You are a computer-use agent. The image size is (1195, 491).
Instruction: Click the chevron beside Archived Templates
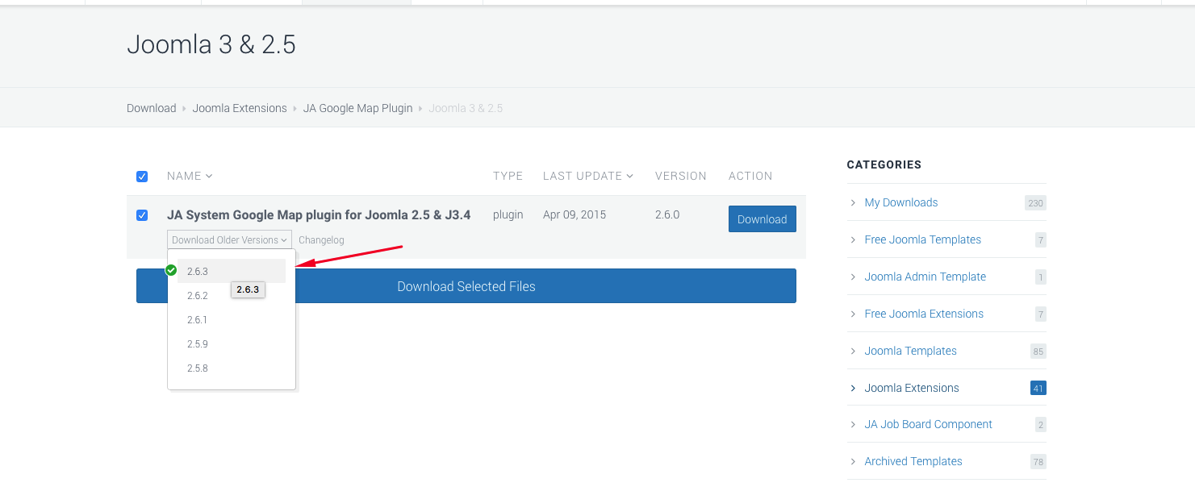tap(854, 461)
